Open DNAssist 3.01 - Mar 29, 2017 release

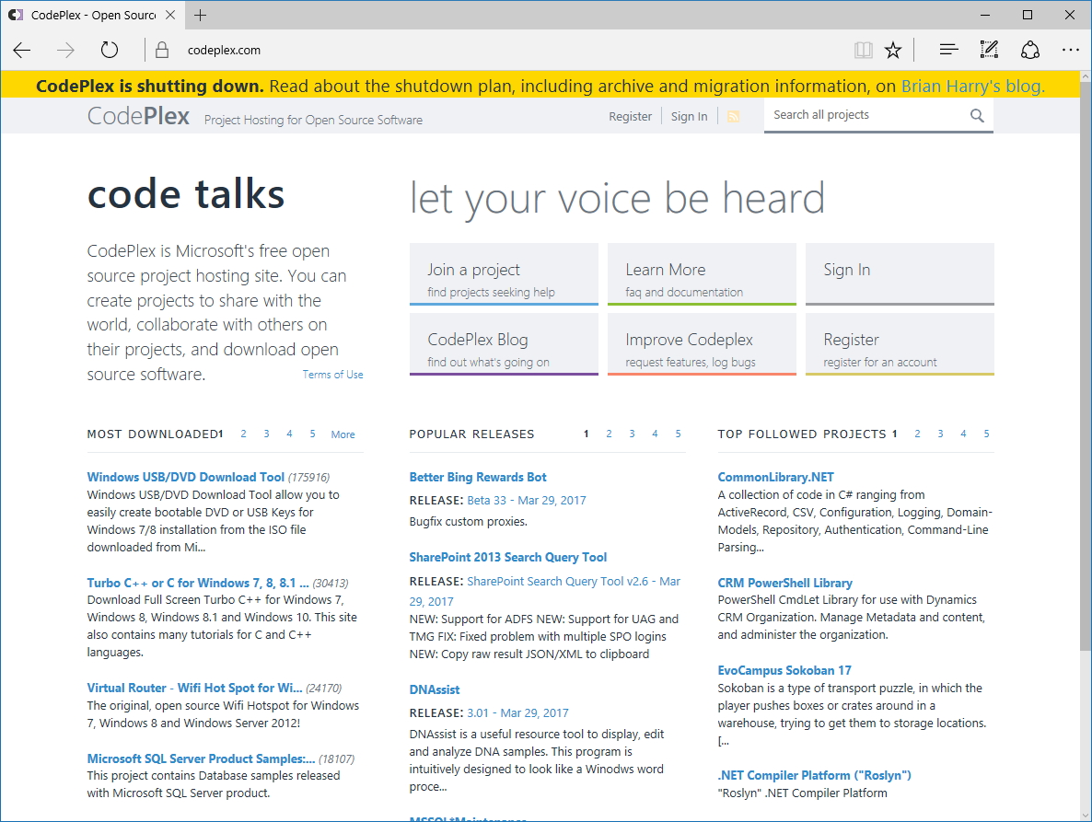coord(517,713)
